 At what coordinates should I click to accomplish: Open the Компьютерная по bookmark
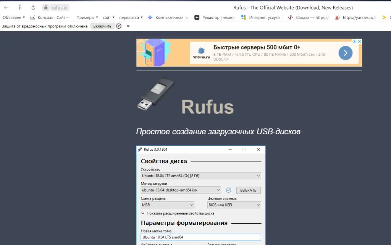click(168, 18)
